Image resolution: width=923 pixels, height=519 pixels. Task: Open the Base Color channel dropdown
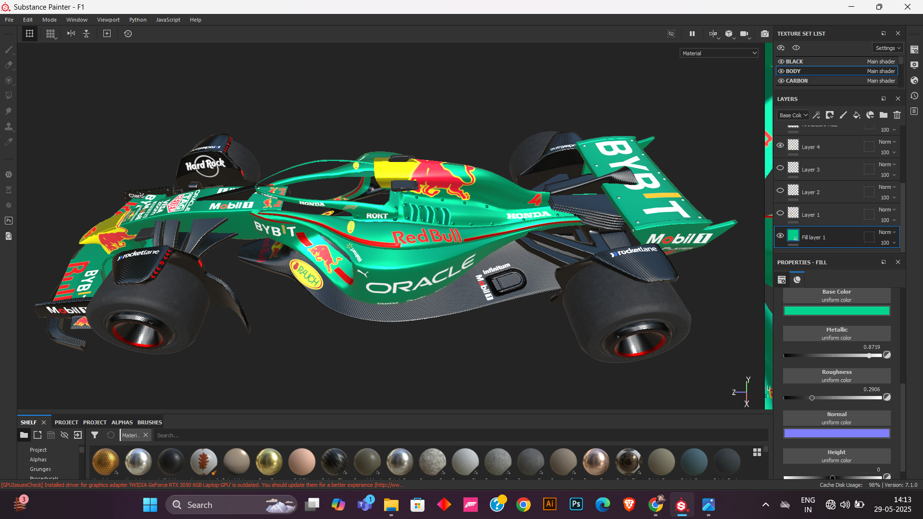click(x=793, y=115)
